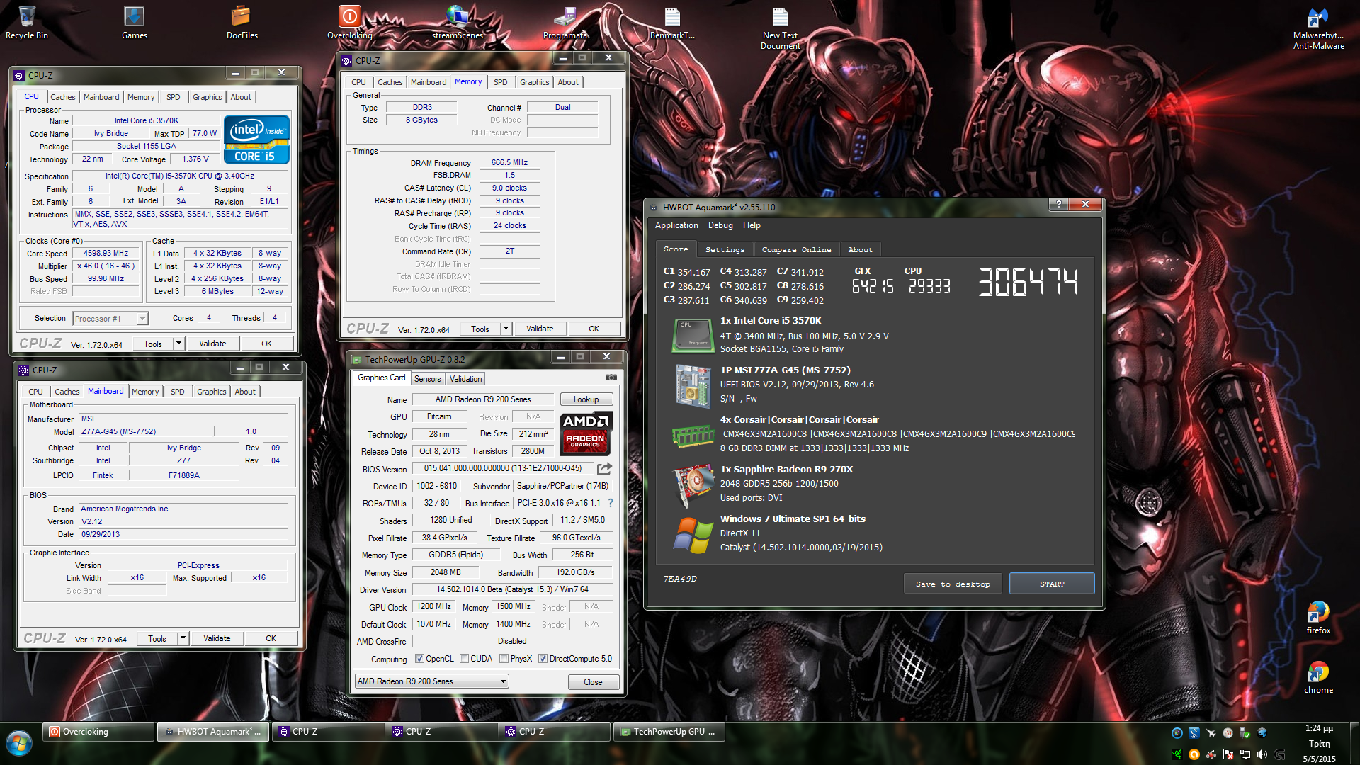The image size is (1360, 765).
Task: Open the Application menu in Aquamark
Action: click(676, 225)
